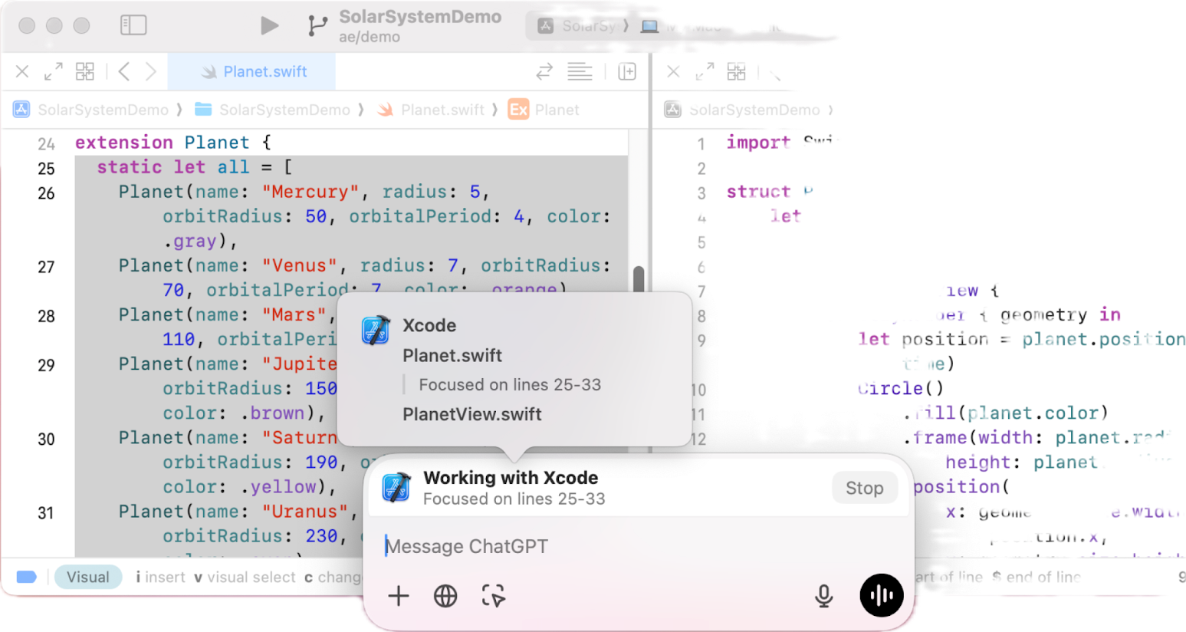Focus the Message ChatGPT input field
The height and width of the screenshot is (632, 1186).
tap(636, 546)
